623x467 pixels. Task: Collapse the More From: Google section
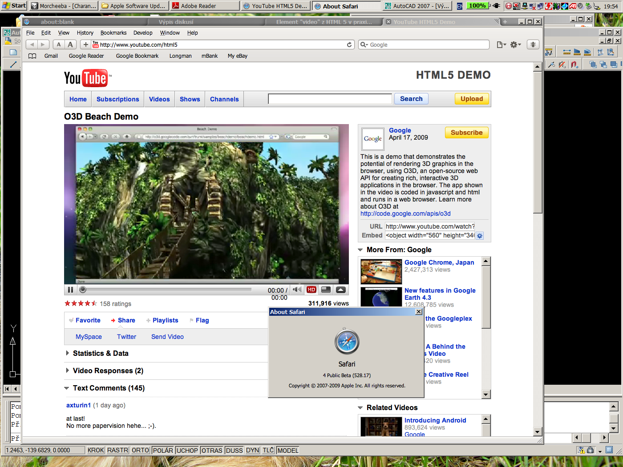pos(360,250)
